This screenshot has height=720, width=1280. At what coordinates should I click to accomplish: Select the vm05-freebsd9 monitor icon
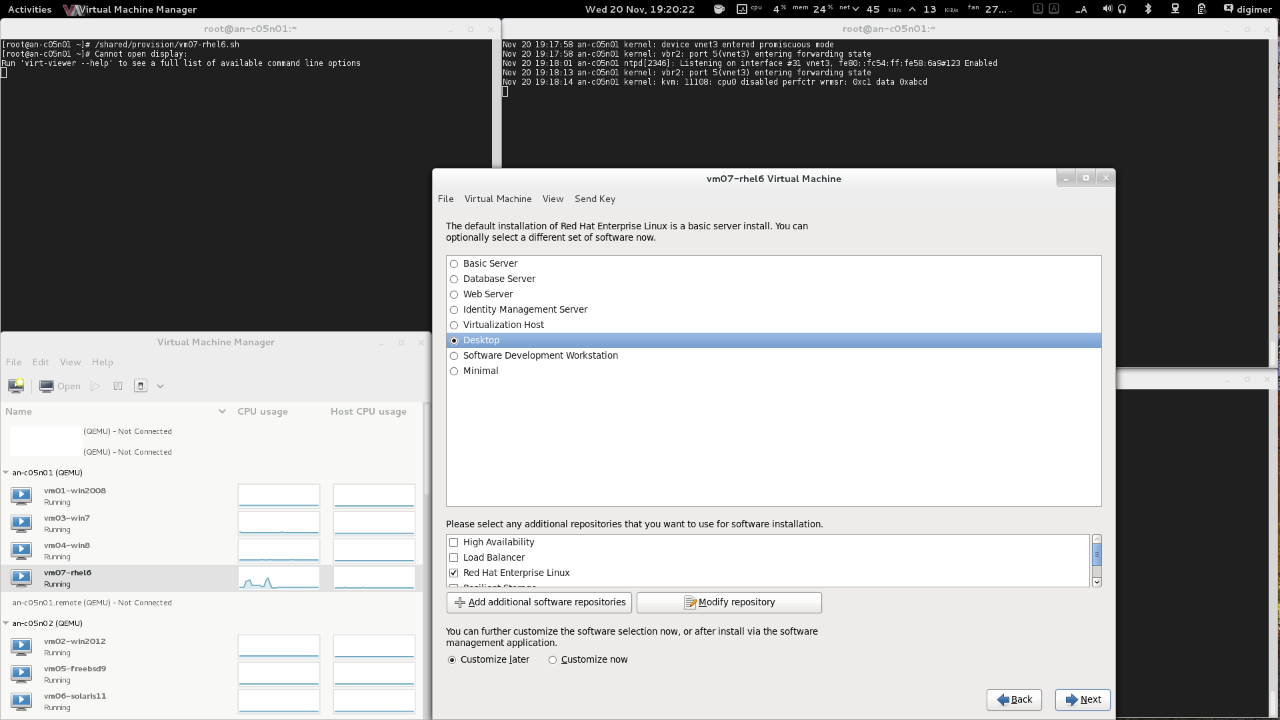pos(21,673)
